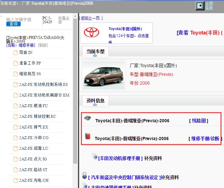The width and height of the screenshot is (224, 188).
Task: Open 2AZ-FE 排放控制 EC chapter
Action: click(38, 116)
